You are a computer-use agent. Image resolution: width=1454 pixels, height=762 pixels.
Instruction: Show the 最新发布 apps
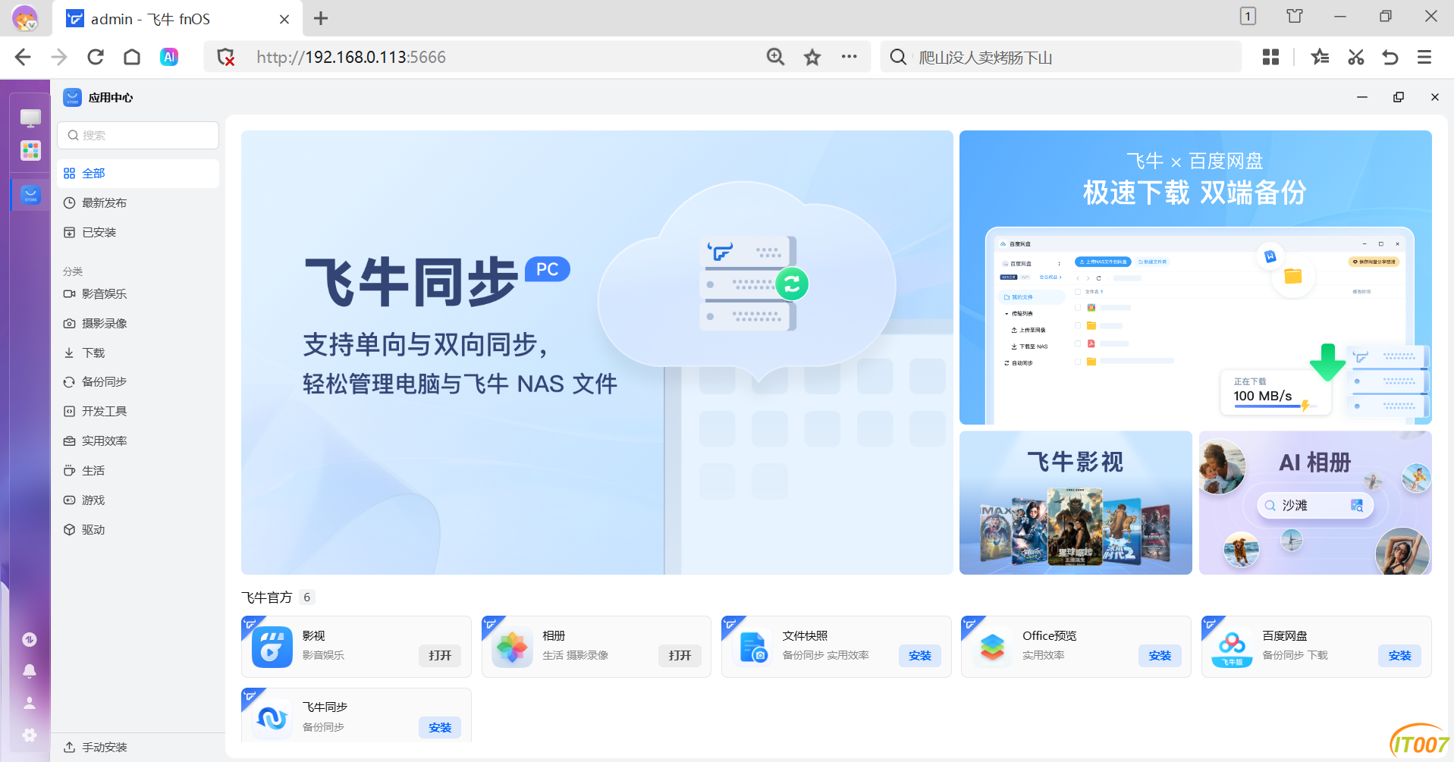[x=104, y=203]
